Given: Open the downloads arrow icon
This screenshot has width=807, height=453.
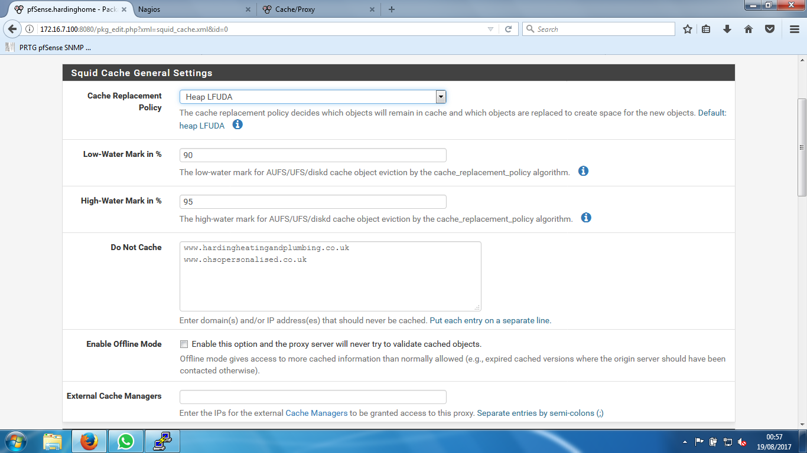Looking at the screenshot, I should pyautogui.click(x=727, y=29).
